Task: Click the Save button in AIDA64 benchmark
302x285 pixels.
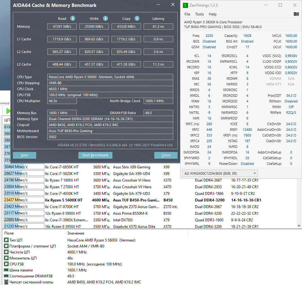Action: (x=25, y=155)
